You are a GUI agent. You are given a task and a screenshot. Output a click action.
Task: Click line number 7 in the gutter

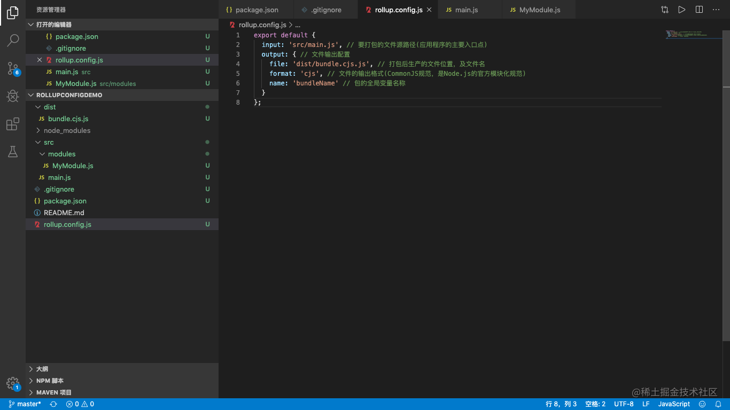click(x=238, y=93)
